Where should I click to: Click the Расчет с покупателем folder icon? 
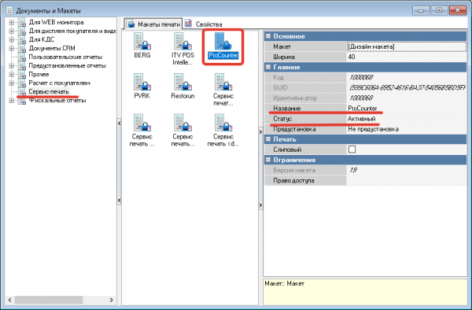22,83
